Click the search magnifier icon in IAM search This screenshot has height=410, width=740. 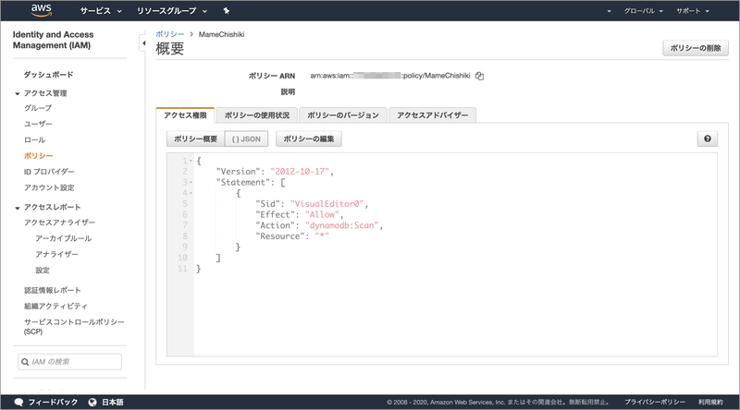point(25,362)
